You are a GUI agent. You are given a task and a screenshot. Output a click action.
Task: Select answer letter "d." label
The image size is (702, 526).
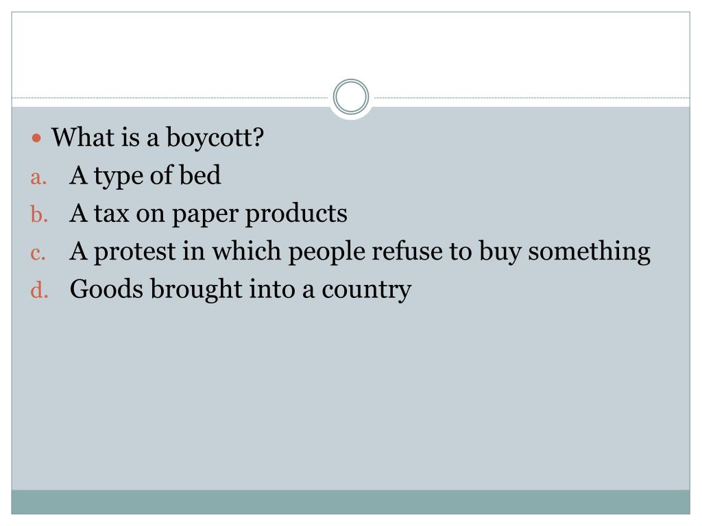pos(38,292)
